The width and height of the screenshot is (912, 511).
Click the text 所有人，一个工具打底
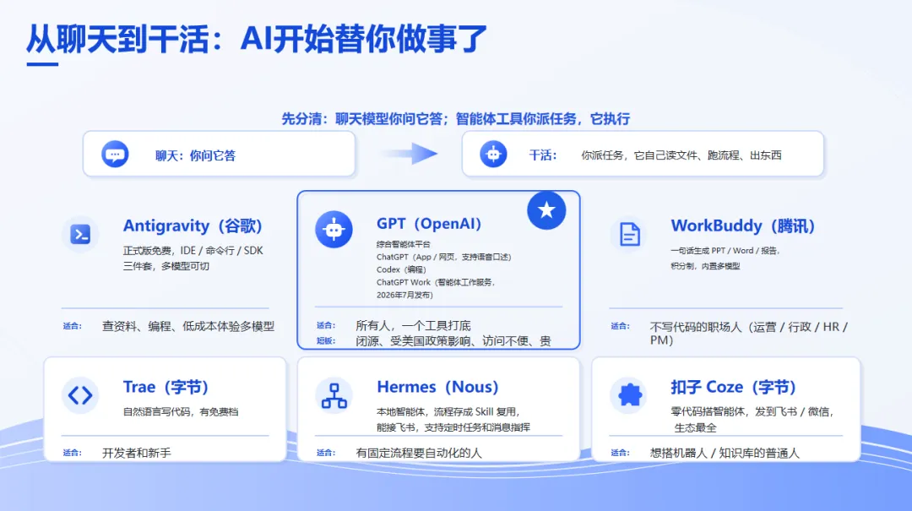(413, 325)
